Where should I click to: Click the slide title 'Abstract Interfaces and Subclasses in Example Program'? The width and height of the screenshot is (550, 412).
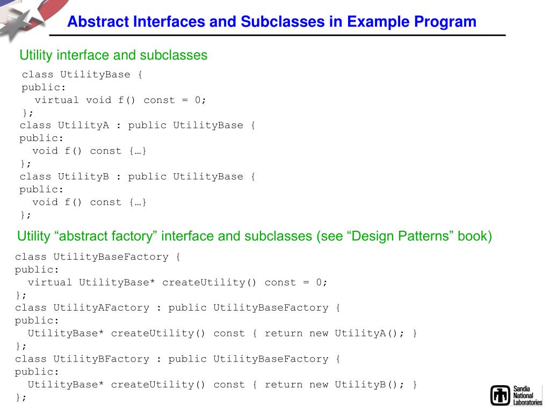coord(272,21)
